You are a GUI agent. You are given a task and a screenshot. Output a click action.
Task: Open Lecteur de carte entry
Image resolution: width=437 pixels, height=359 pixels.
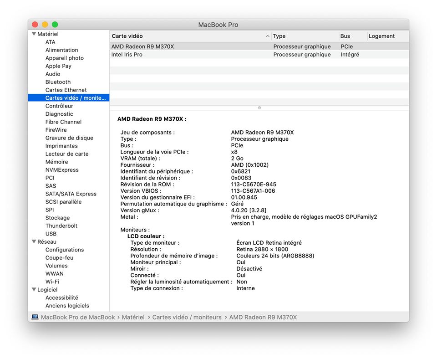click(x=67, y=154)
